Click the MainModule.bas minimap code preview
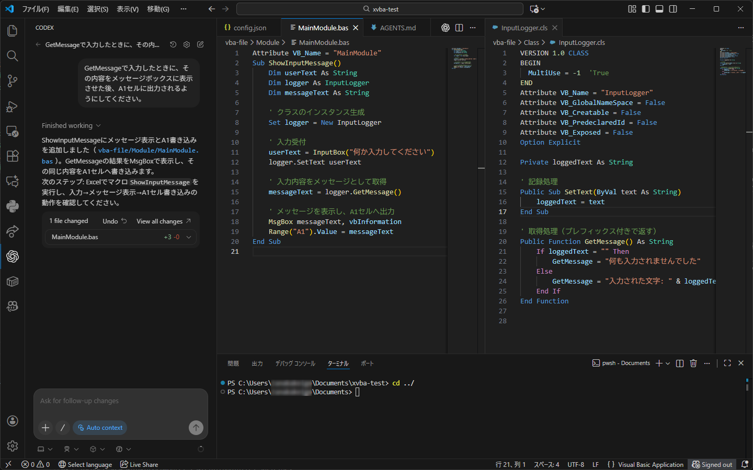Image resolution: width=753 pixels, height=470 pixels. coord(462,58)
